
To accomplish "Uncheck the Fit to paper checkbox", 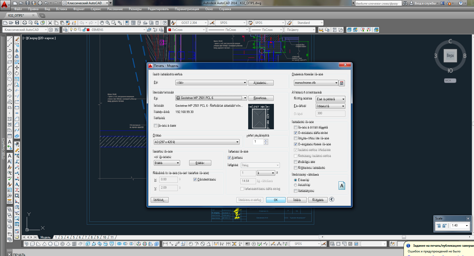I will [x=229, y=158].
